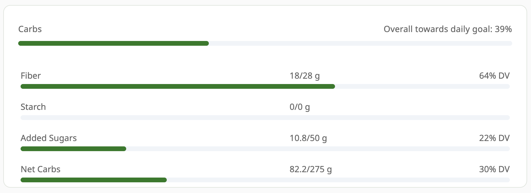Select the Added Sugars label
The width and height of the screenshot is (531, 193).
(x=48, y=138)
